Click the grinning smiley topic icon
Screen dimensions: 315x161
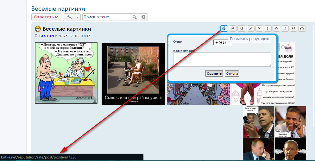(38, 29)
